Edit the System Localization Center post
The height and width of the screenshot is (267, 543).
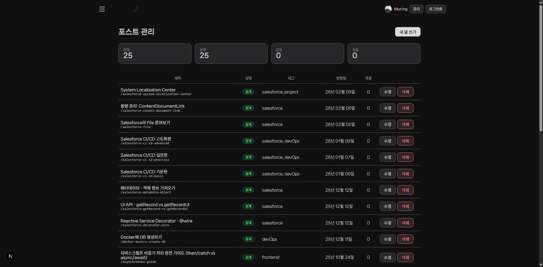pos(388,92)
